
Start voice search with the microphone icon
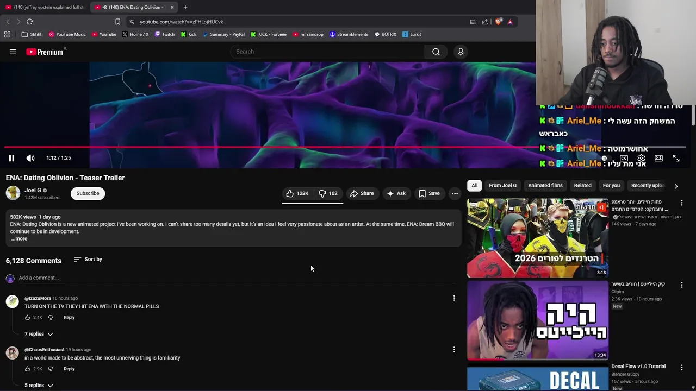pyautogui.click(x=461, y=52)
